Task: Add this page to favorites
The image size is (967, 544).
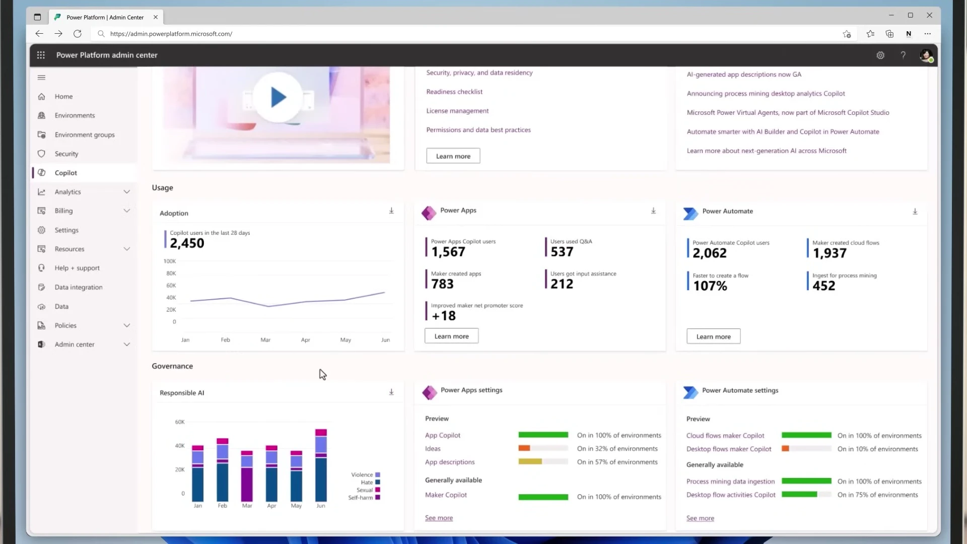Action: (847, 34)
